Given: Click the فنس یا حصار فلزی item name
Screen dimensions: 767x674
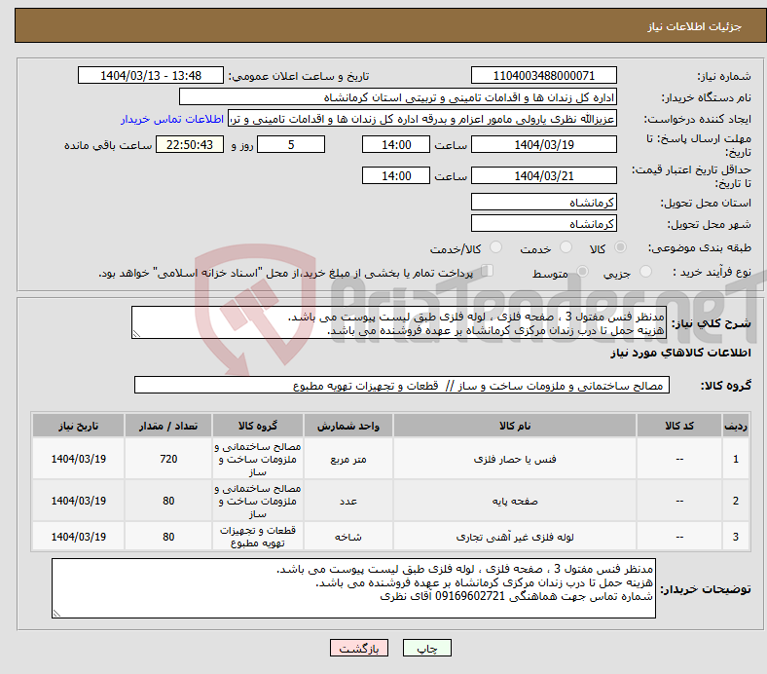Looking at the screenshot, I should (x=515, y=459).
